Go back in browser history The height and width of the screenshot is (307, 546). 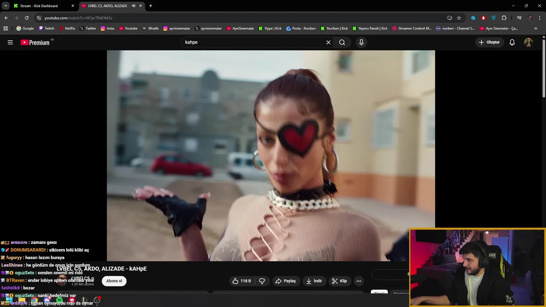[6, 18]
